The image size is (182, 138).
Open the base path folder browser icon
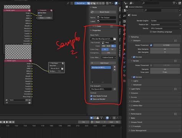[x=114, y=39]
